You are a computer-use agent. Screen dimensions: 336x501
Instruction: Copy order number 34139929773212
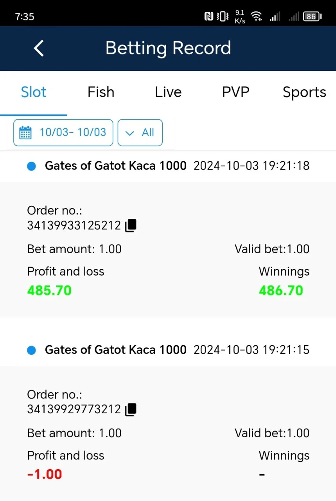(131, 409)
